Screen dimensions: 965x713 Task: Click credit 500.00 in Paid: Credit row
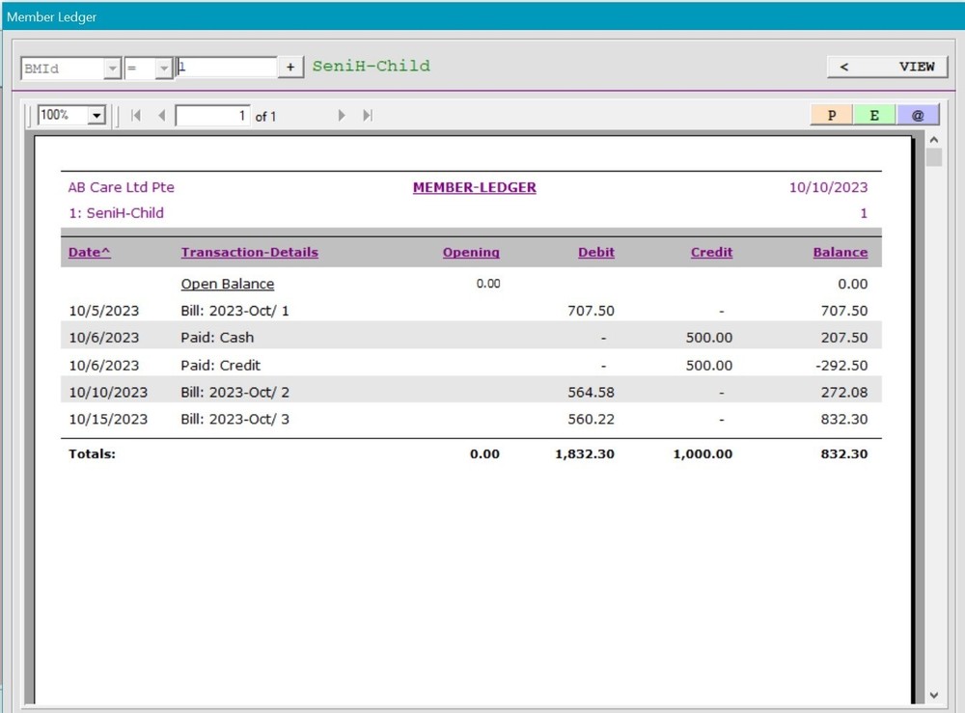(x=709, y=366)
